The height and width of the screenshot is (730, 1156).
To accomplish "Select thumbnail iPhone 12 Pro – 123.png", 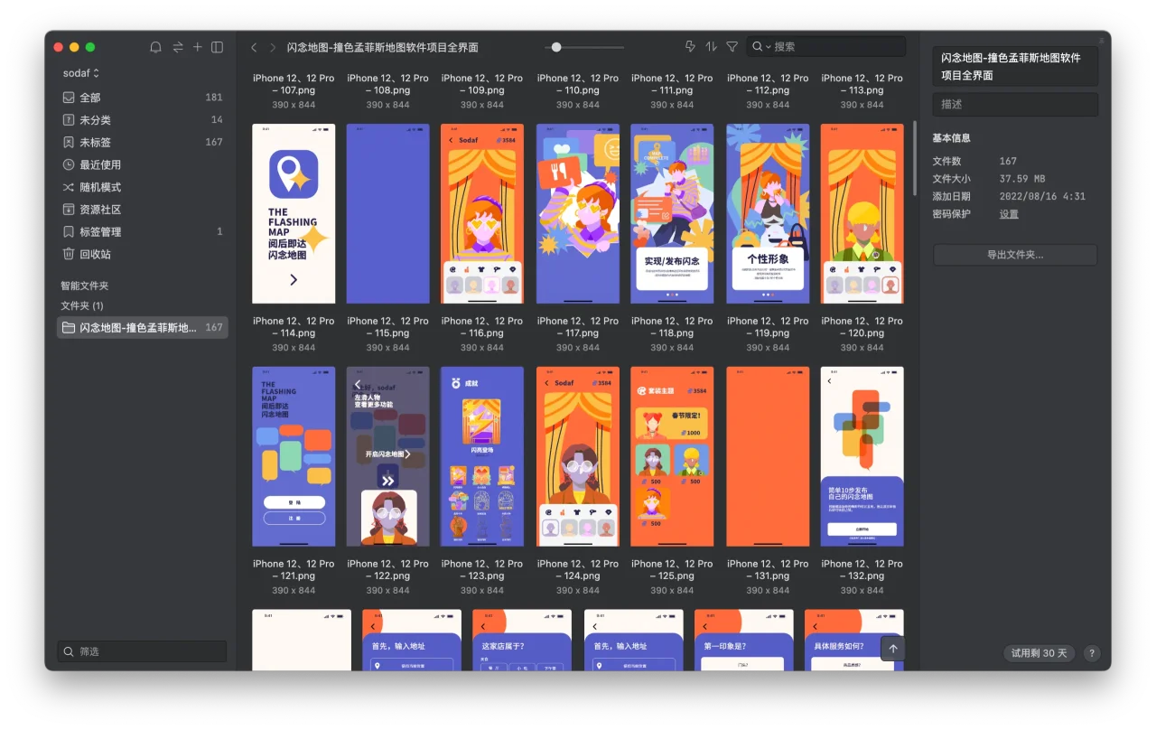I will (x=482, y=456).
